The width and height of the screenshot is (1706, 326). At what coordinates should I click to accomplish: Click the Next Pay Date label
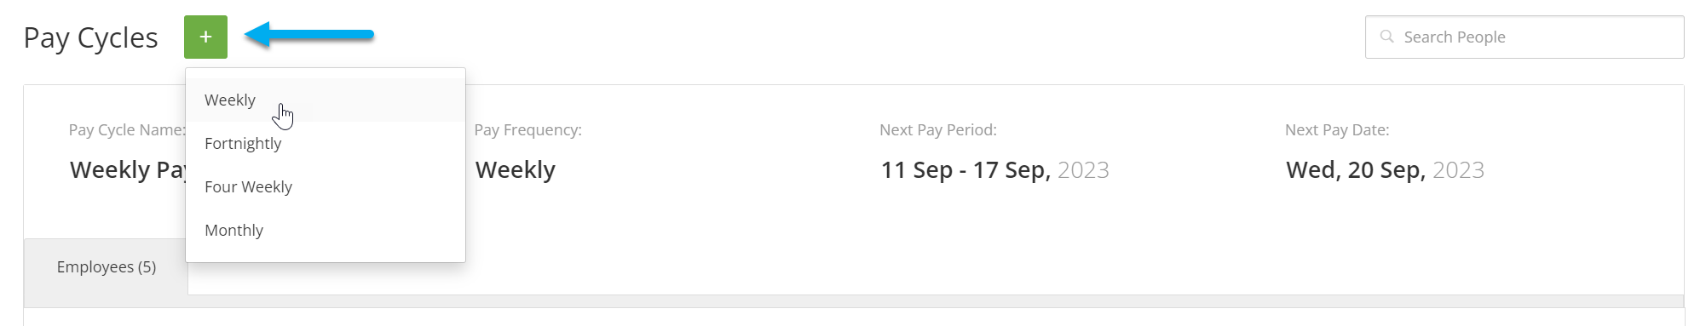(x=1336, y=129)
